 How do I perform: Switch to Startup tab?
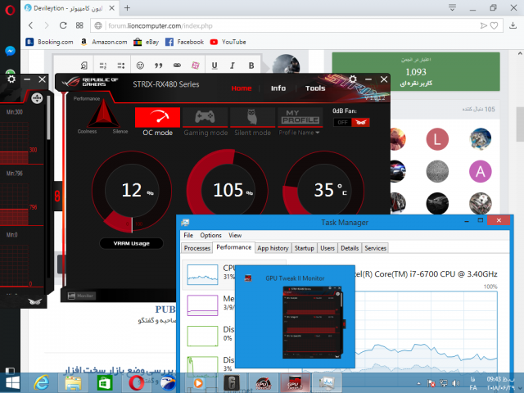(x=304, y=248)
